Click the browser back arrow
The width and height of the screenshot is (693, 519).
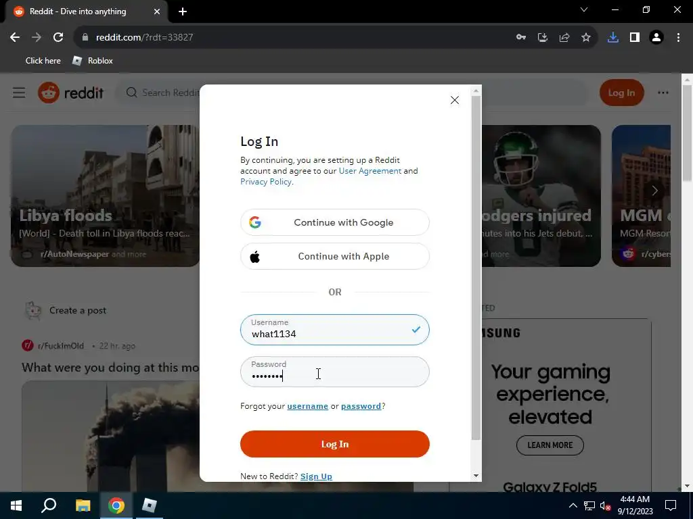click(15, 38)
